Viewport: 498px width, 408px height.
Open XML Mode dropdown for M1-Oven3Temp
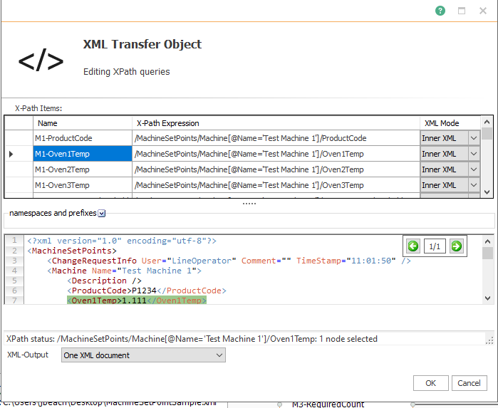click(473, 185)
